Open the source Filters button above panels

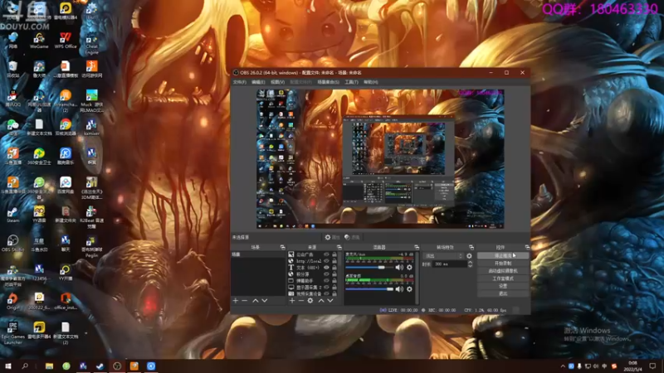click(x=352, y=237)
